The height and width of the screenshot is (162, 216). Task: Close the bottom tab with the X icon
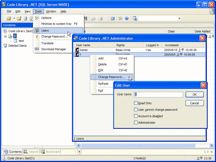(x=212, y=152)
